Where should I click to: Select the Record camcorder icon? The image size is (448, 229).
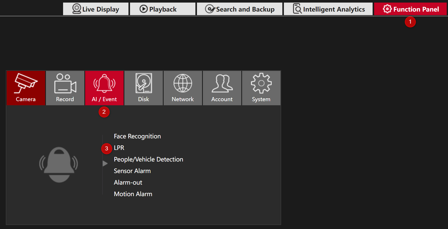coord(65,83)
